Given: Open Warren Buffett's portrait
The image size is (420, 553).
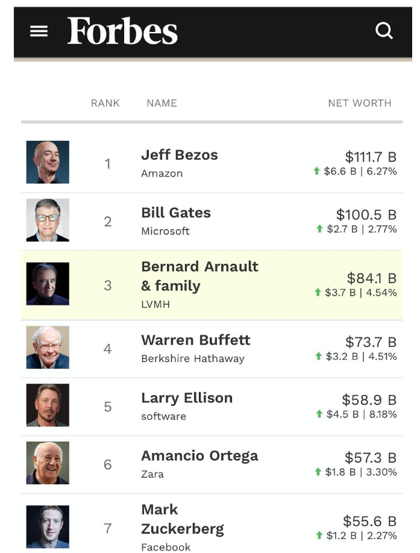Looking at the screenshot, I should [x=48, y=348].
